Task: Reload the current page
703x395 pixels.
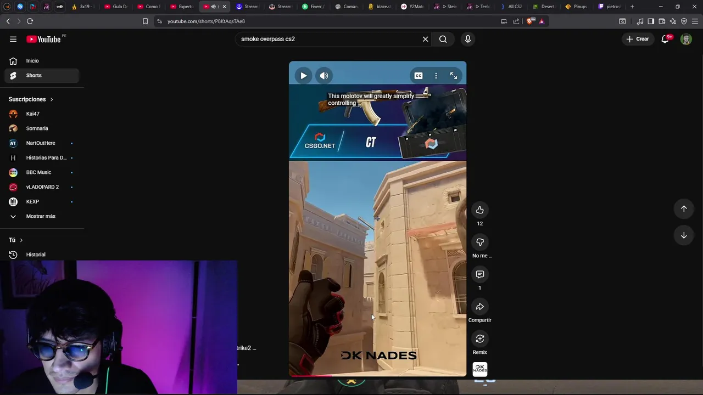Action: click(30, 21)
